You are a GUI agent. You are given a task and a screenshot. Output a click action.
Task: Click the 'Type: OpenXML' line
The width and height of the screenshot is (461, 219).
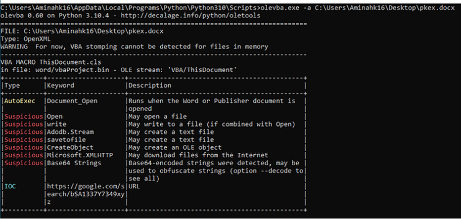[28, 39]
